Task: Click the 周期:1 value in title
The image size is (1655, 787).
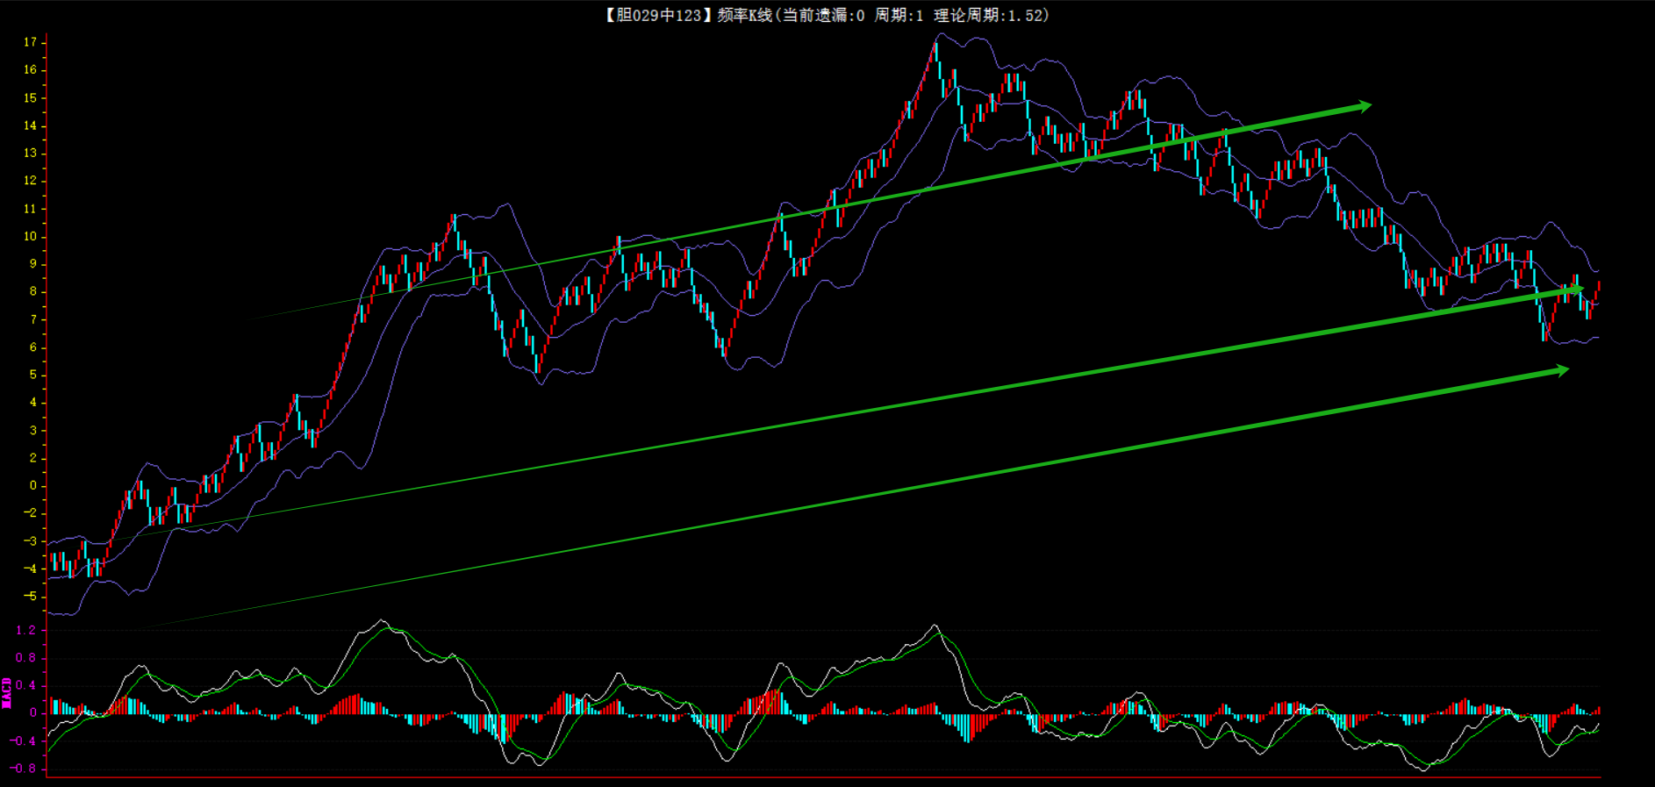Action: [x=899, y=15]
